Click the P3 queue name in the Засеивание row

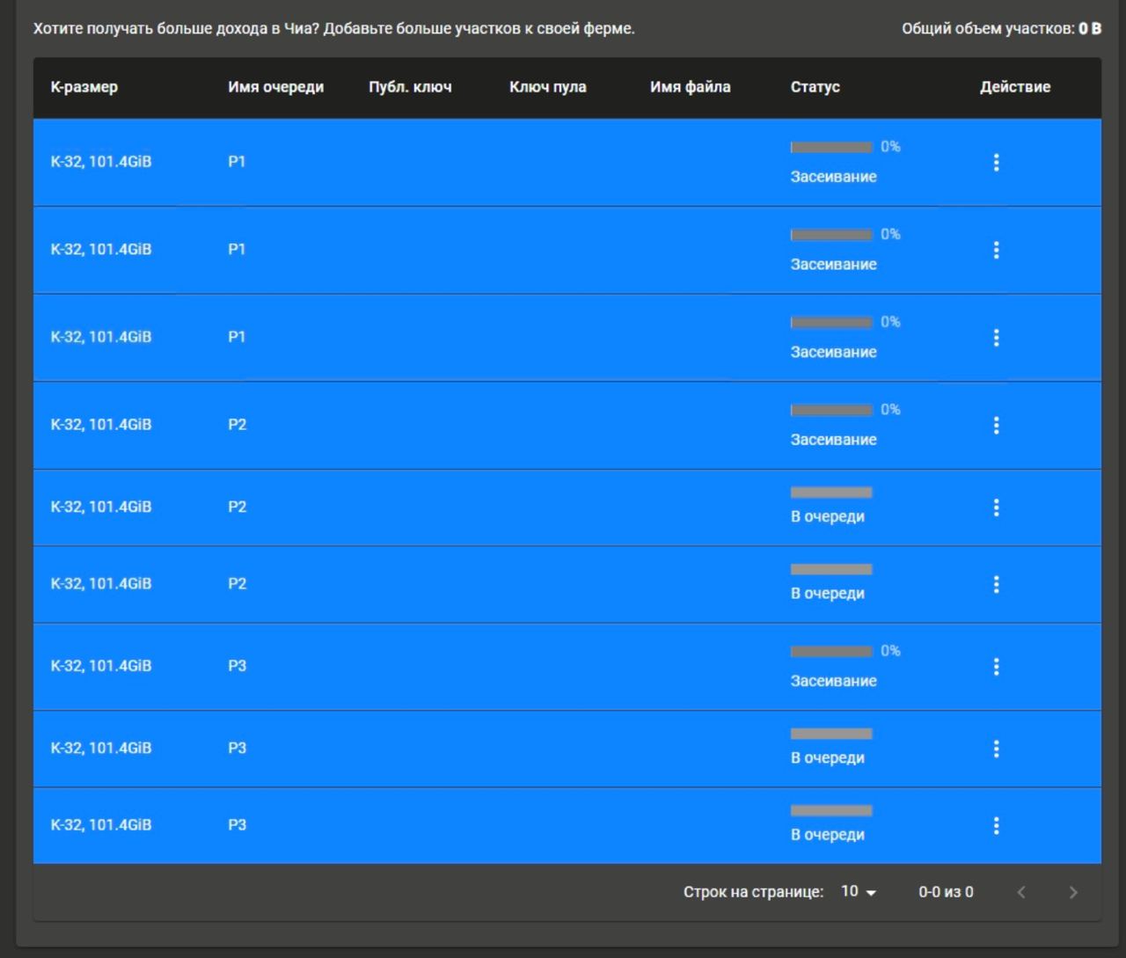(x=238, y=666)
